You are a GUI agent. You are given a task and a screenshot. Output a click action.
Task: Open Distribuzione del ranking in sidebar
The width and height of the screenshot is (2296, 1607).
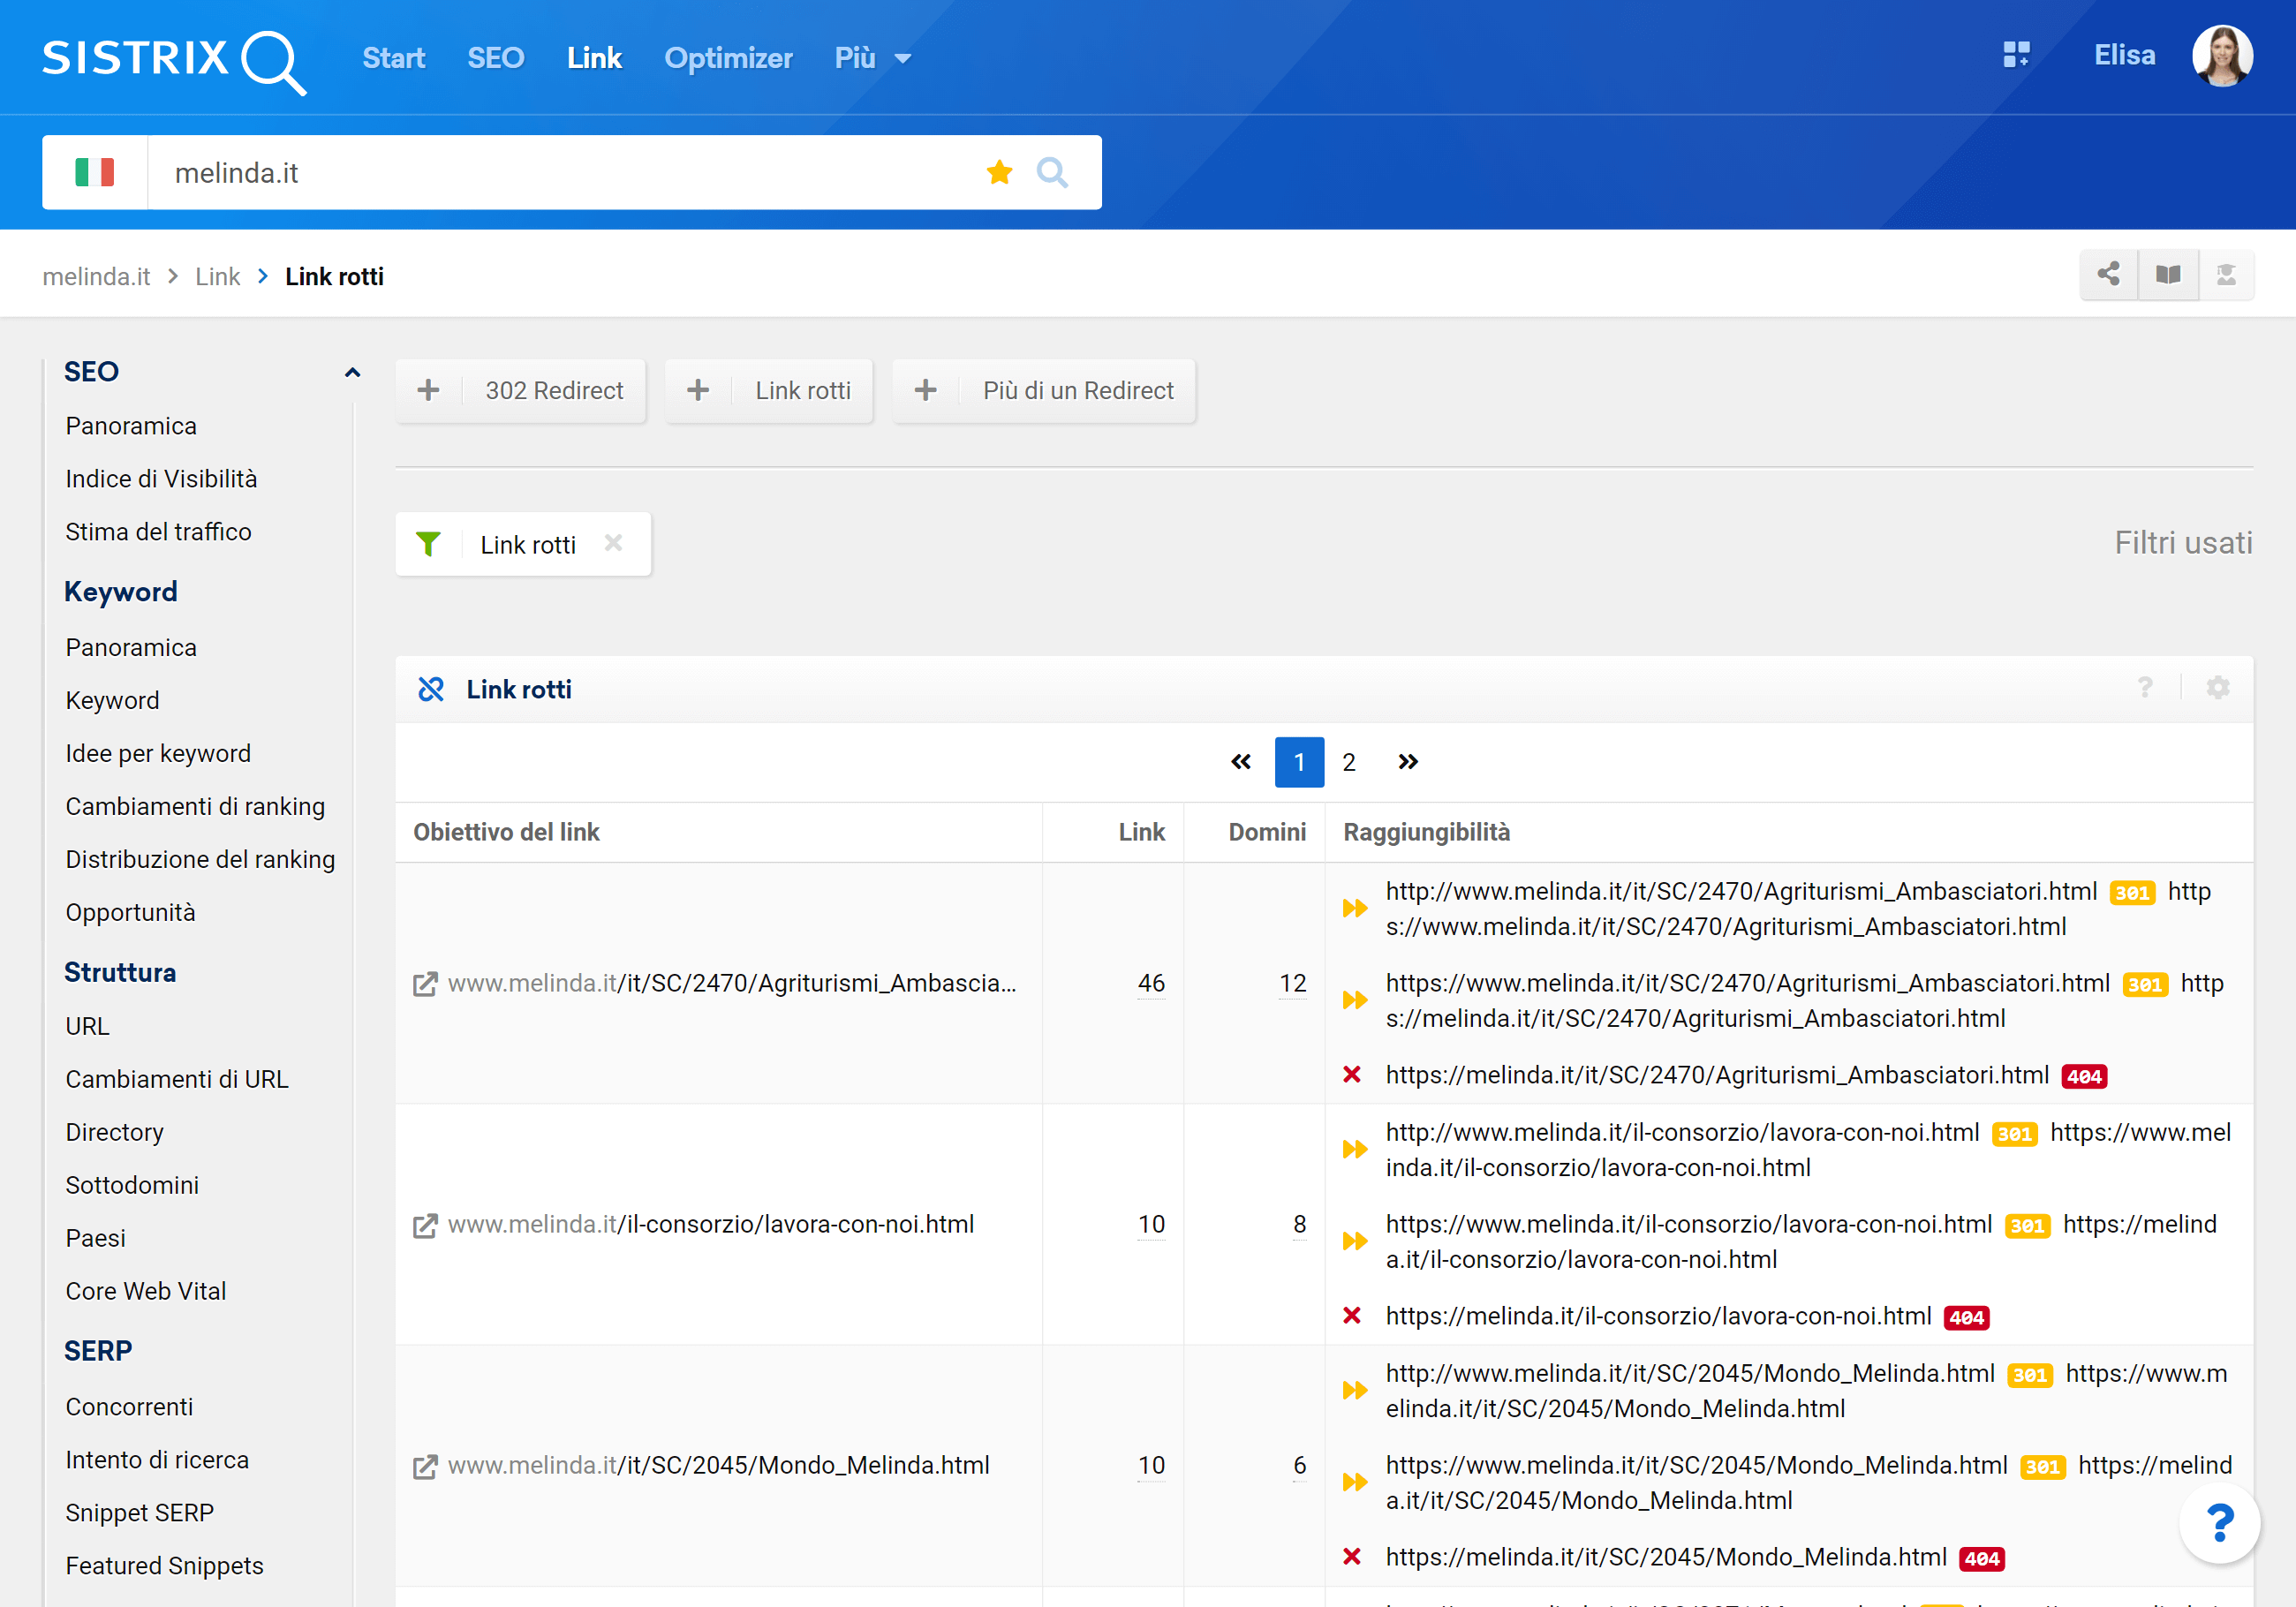[200, 859]
